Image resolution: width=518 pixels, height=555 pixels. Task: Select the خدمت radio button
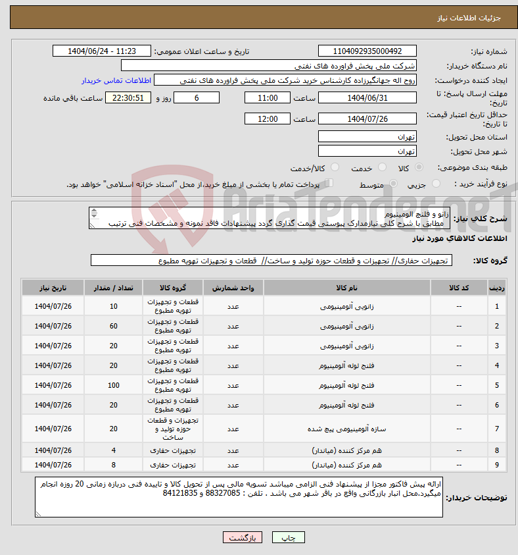(x=382, y=167)
